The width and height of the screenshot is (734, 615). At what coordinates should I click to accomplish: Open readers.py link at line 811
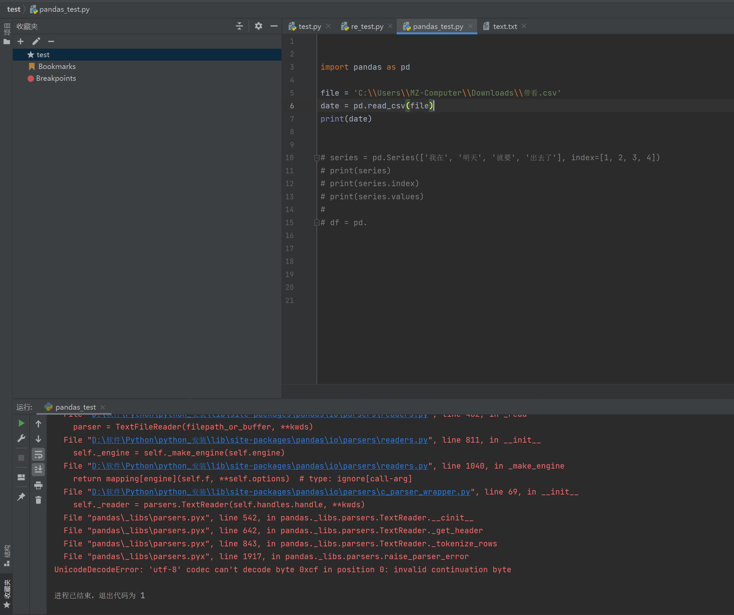[x=259, y=440]
